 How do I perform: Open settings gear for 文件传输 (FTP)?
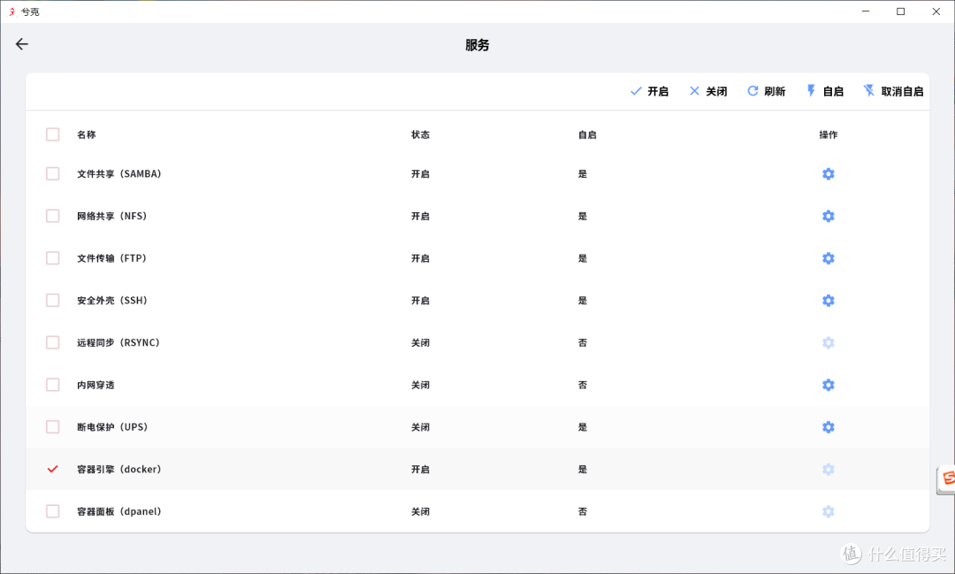828,258
